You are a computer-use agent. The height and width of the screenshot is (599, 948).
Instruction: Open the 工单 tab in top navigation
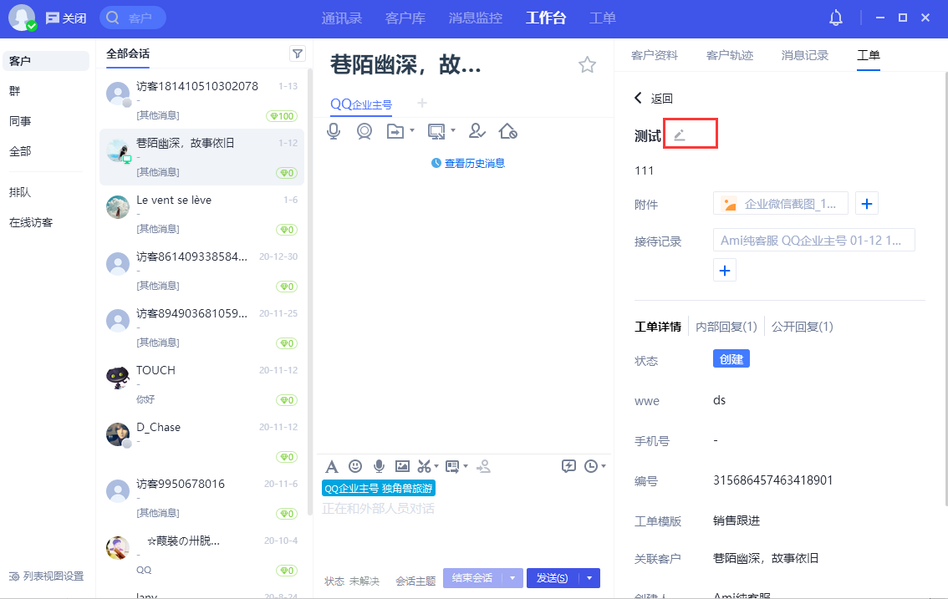click(x=603, y=18)
